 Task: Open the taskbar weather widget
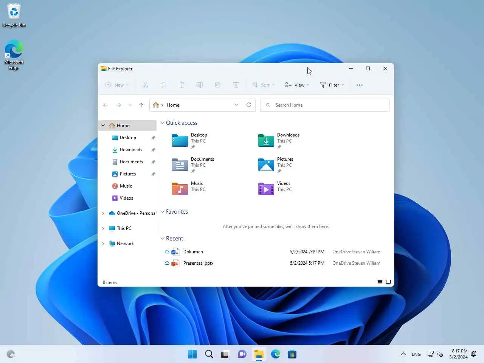(11, 354)
